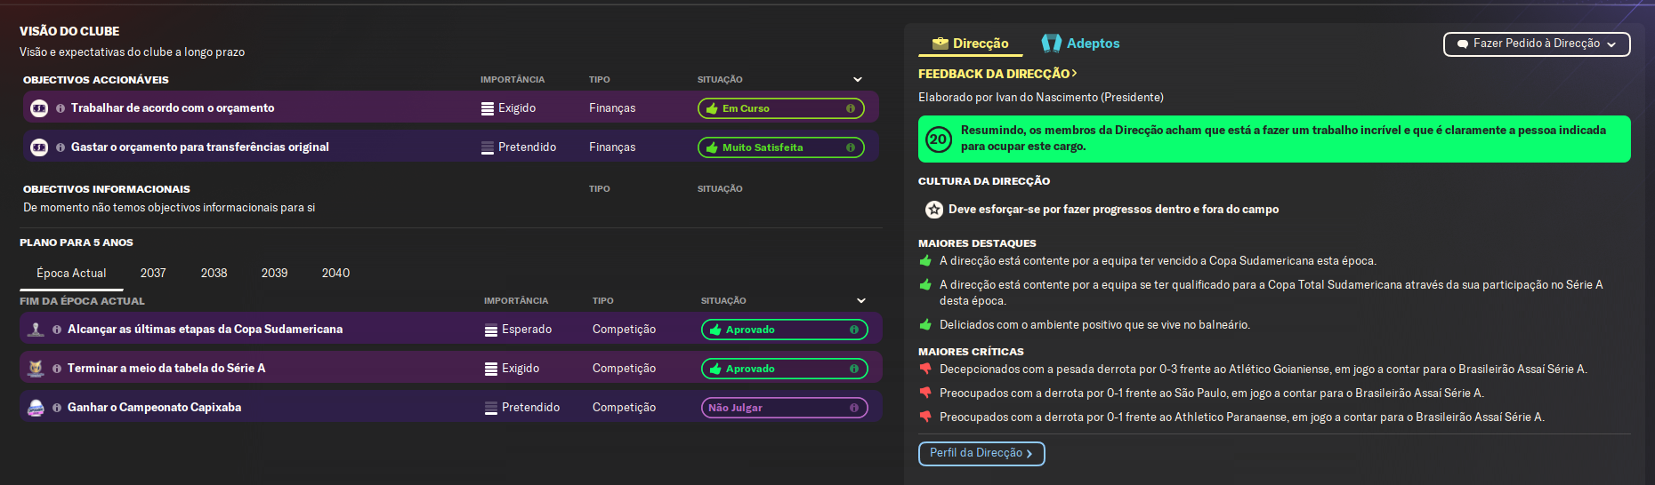The height and width of the screenshot is (485, 1655).
Task: Click the info icon in Muito Satisfeita status
Action: (x=850, y=147)
